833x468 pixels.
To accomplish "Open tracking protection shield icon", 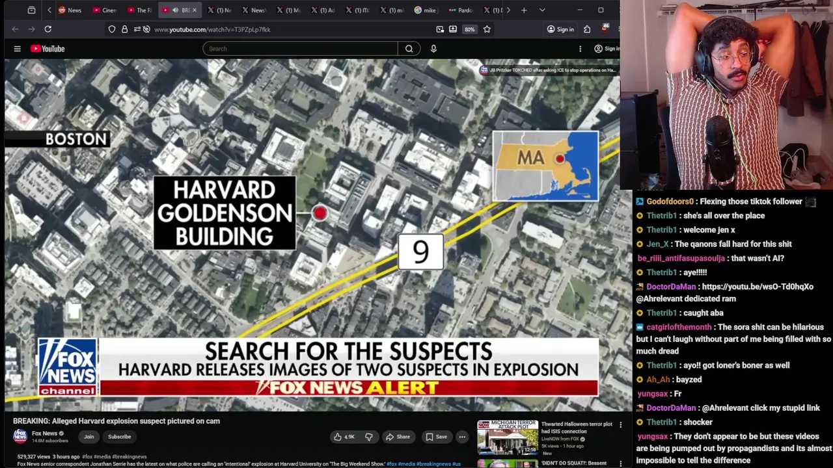I will (x=112, y=29).
